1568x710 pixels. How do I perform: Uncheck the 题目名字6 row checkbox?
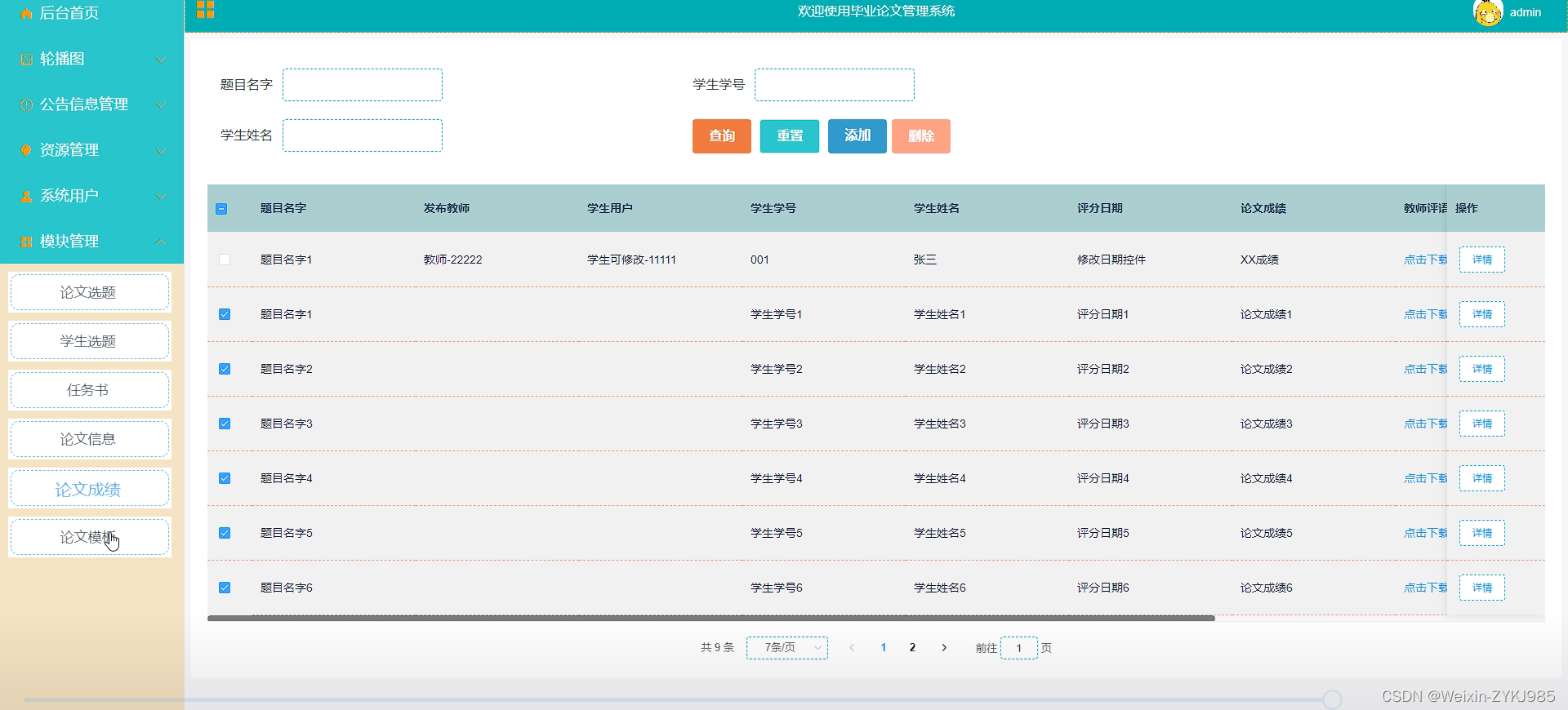point(225,588)
